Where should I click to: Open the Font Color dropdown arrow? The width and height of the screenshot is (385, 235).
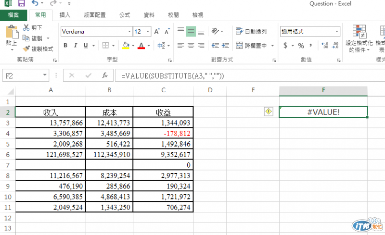pyautogui.click(x=149, y=46)
